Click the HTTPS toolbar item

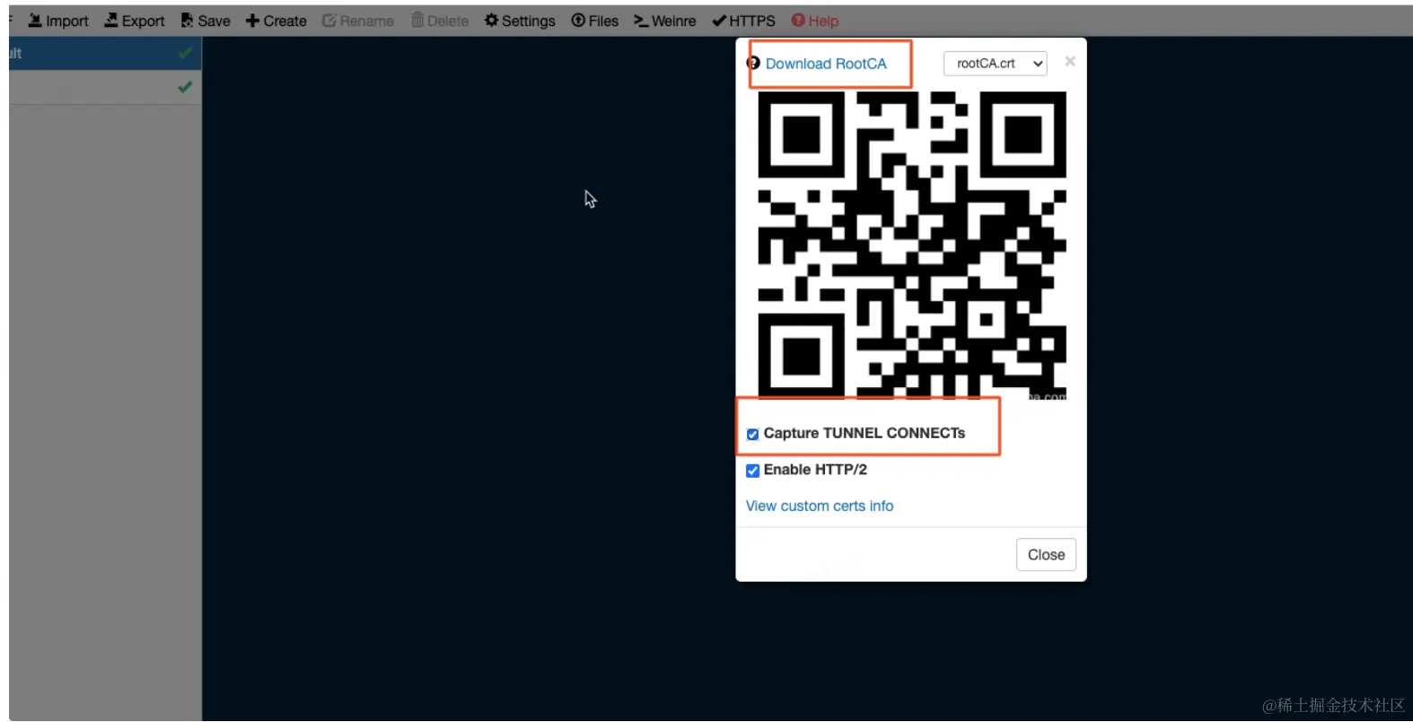click(744, 21)
